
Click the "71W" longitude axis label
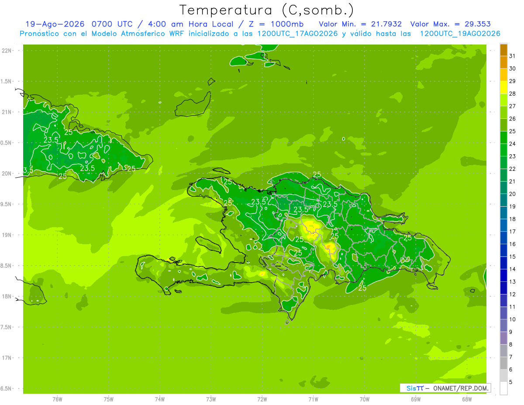313,399
